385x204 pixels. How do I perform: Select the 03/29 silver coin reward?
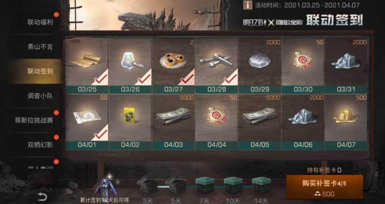[260, 65]
